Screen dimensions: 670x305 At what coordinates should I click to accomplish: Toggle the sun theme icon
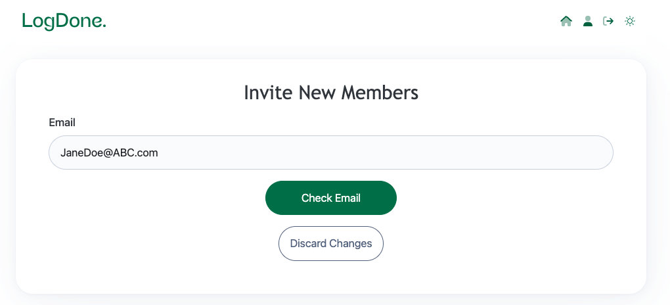[630, 21]
